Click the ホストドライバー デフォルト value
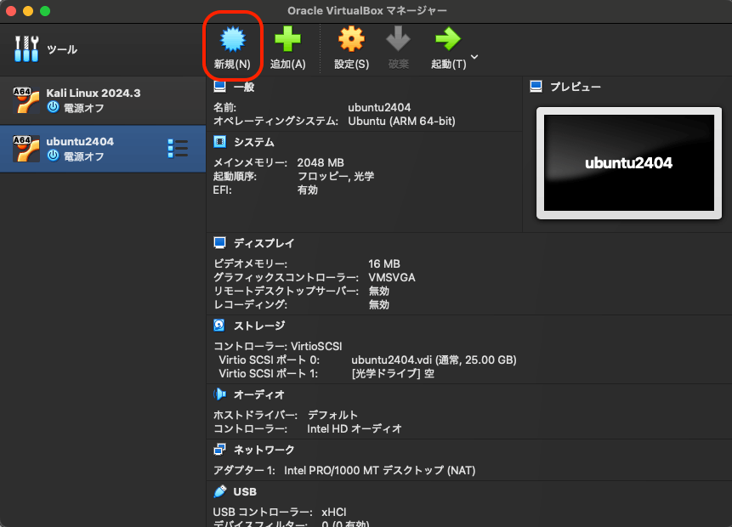The image size is (732, 527). 332,415
